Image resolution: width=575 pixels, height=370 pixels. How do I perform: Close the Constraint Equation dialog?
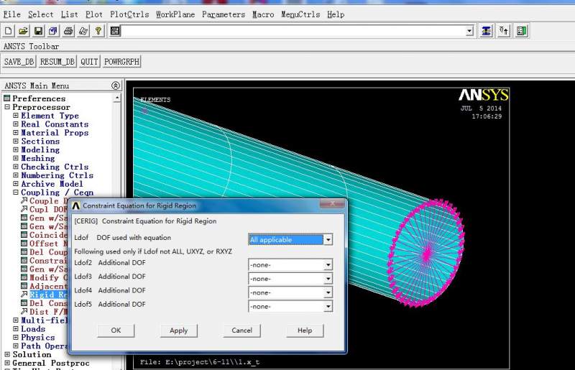(x=332, y=203)
